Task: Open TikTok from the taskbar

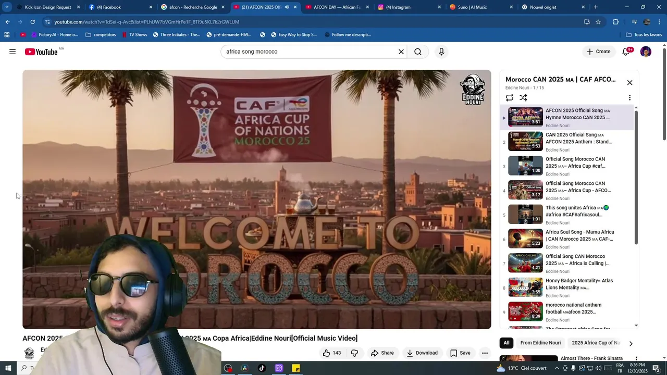Action: tap(262, 368)
